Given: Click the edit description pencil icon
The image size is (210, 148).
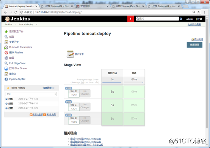Looking at the screenshot, I should 193,40.
